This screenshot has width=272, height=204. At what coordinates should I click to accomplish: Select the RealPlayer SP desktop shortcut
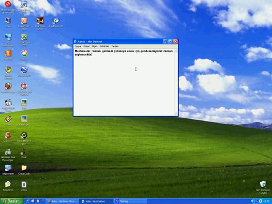56,23
